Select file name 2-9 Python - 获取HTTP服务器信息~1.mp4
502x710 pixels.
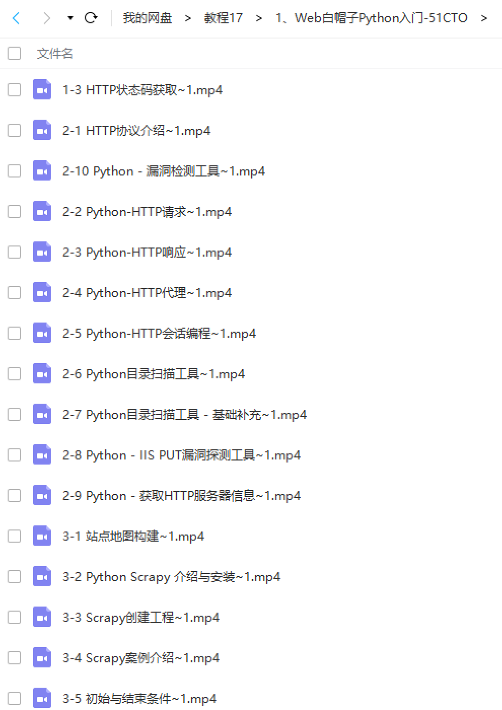point(182,496)
